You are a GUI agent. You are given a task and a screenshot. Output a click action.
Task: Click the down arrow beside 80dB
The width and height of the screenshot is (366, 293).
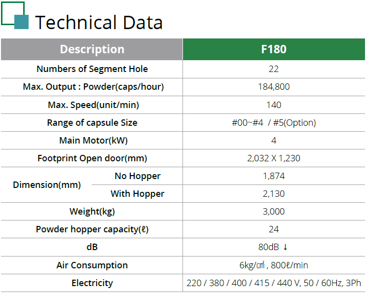[x=286, y=247]
